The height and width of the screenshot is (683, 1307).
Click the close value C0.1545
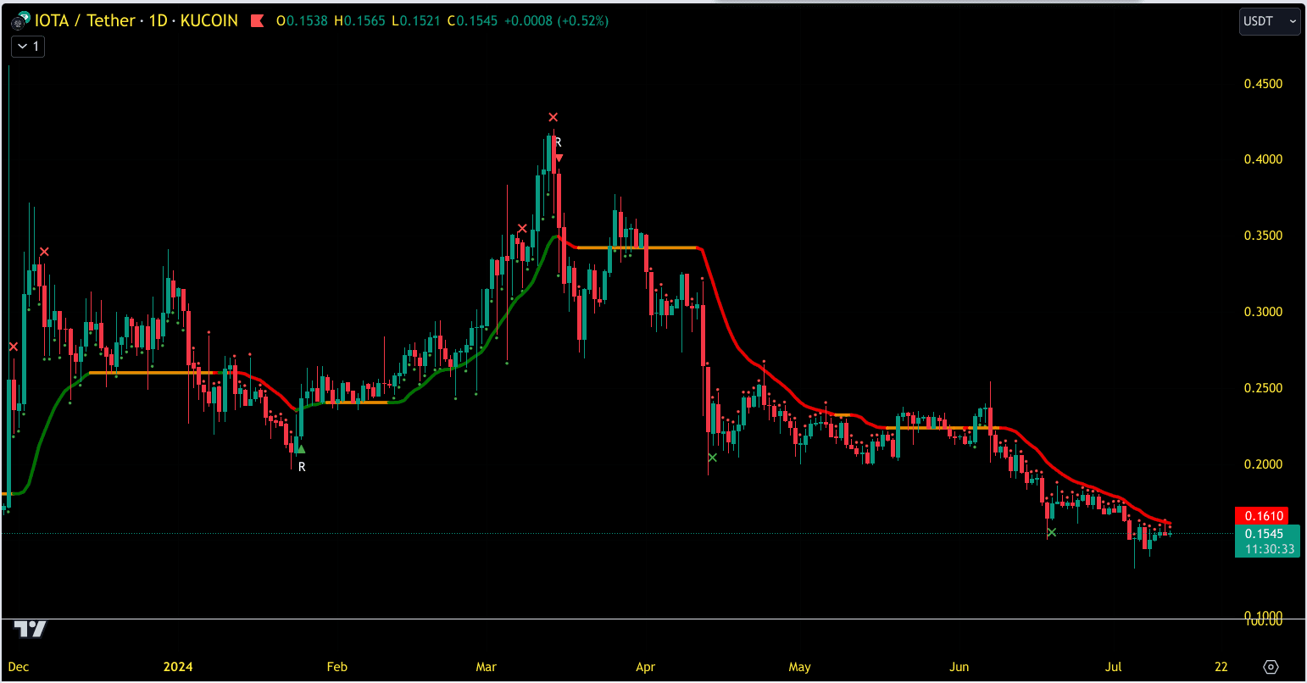coord(472,20)
